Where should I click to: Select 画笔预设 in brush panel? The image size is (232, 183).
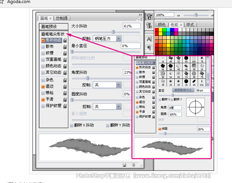click(x=54, y=27)
